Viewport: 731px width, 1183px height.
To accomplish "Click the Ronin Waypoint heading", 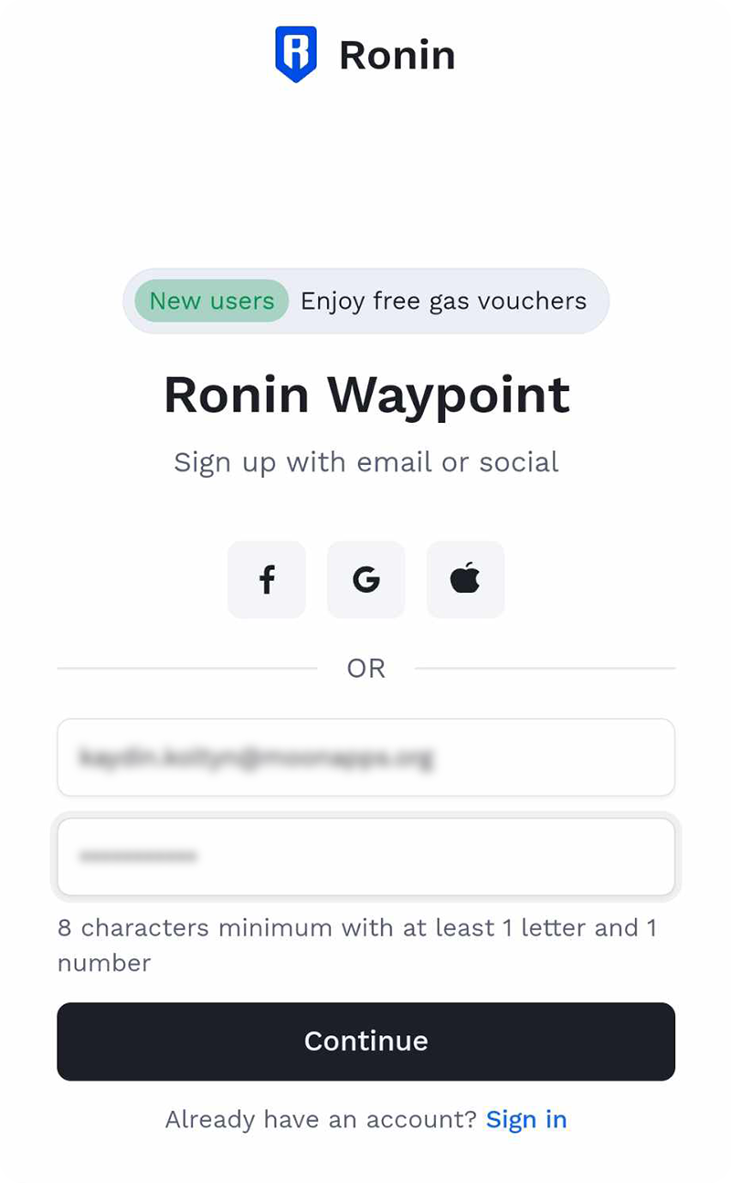I will pos(366,395).
